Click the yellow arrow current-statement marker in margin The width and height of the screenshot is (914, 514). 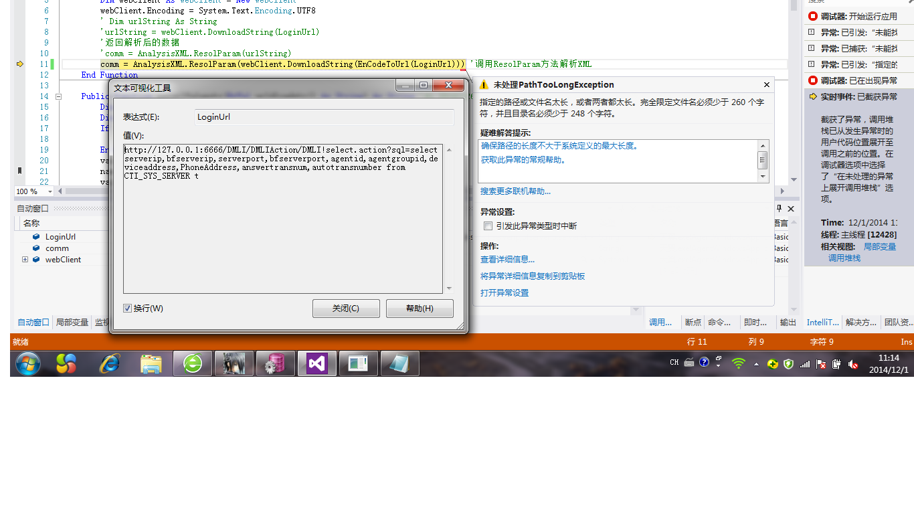point(20,64)
